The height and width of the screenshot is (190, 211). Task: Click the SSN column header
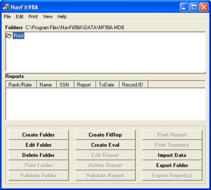(64, 85)
